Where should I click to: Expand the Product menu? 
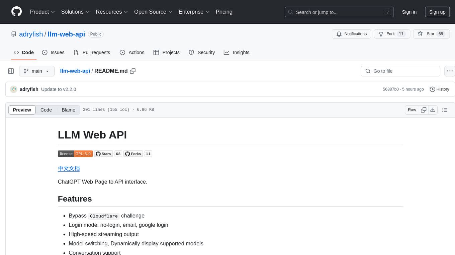coord(42,12)
